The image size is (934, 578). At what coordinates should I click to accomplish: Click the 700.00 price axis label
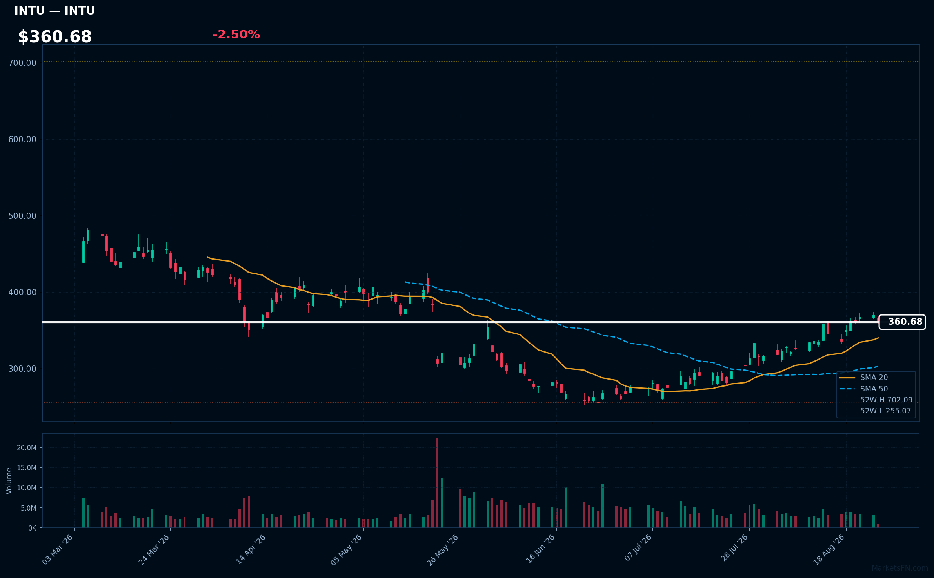22,63
